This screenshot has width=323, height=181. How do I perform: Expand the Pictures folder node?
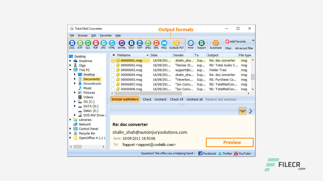pos(75,93)
